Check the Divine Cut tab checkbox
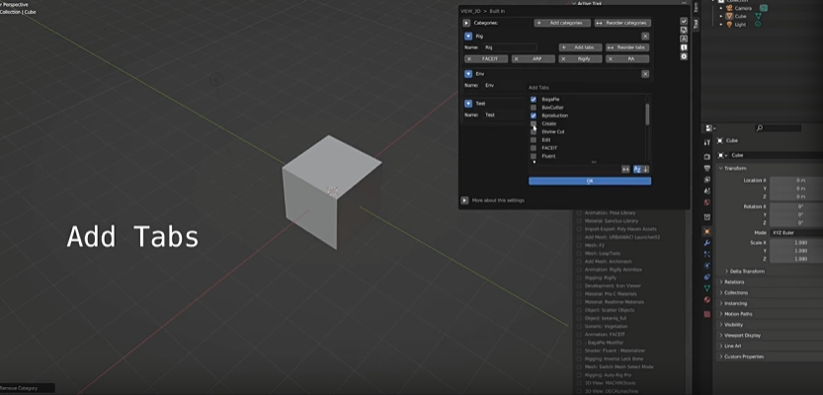Viewport: 823px width, 395px height. [534, 131]
